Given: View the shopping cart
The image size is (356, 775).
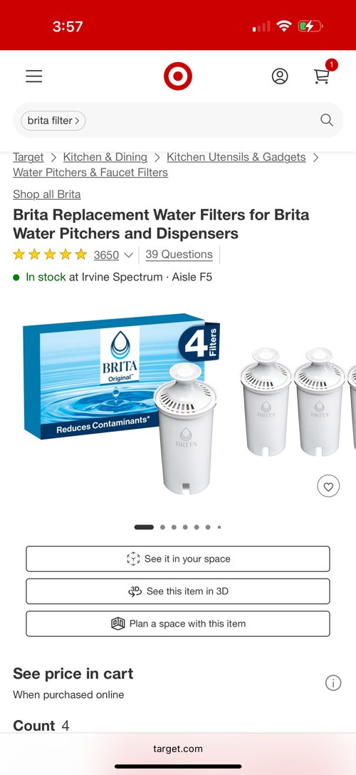Looking at the screenshot, I should point(322,76).
